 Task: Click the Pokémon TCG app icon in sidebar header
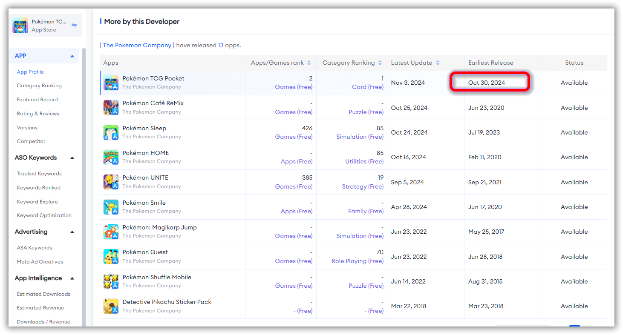20,26
